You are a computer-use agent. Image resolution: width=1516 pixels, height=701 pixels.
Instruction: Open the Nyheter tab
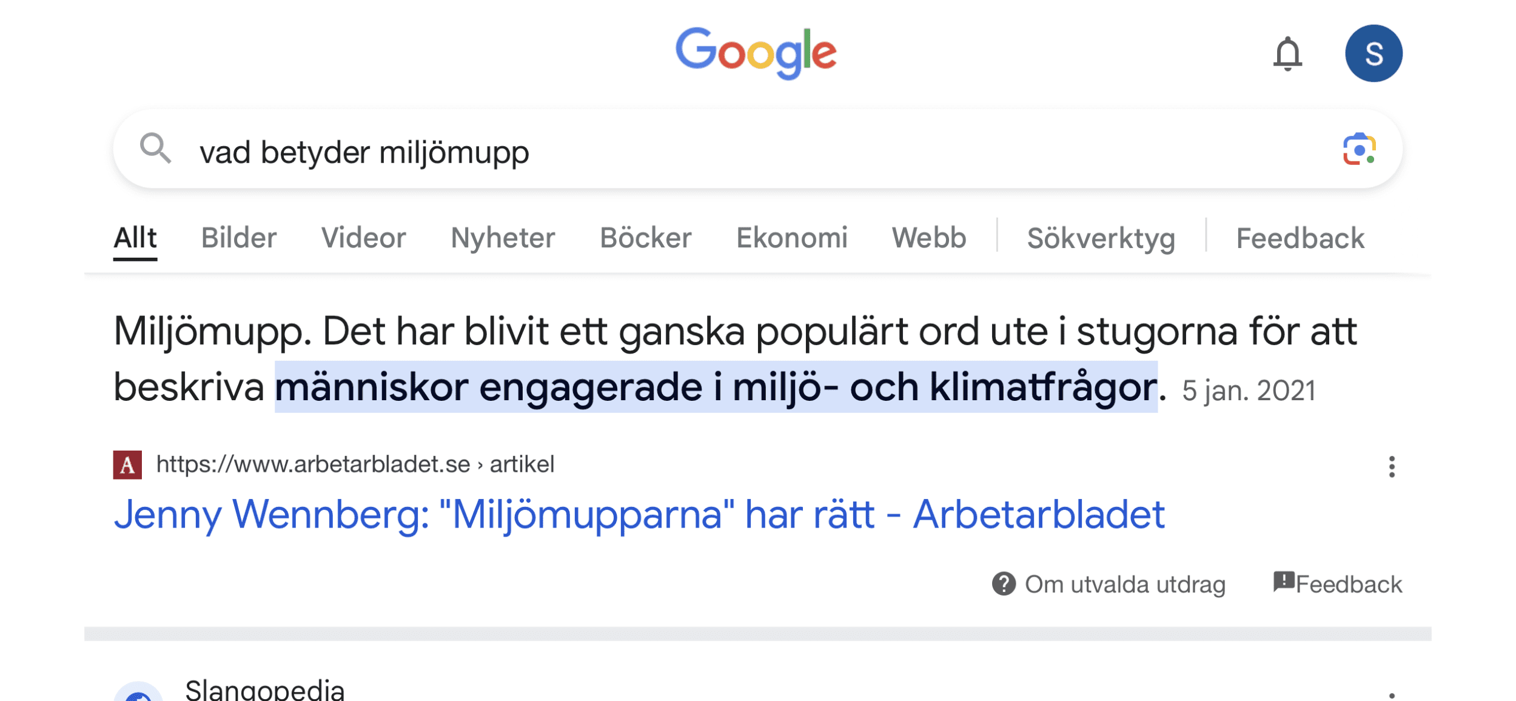[502, 238]
